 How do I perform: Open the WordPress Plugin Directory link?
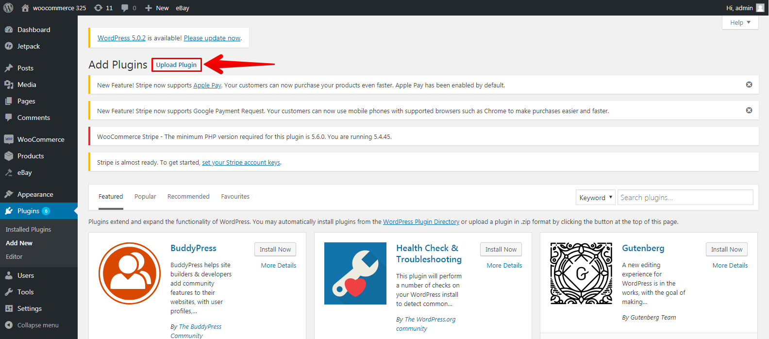pyautogui.click(x=421, y=221)
